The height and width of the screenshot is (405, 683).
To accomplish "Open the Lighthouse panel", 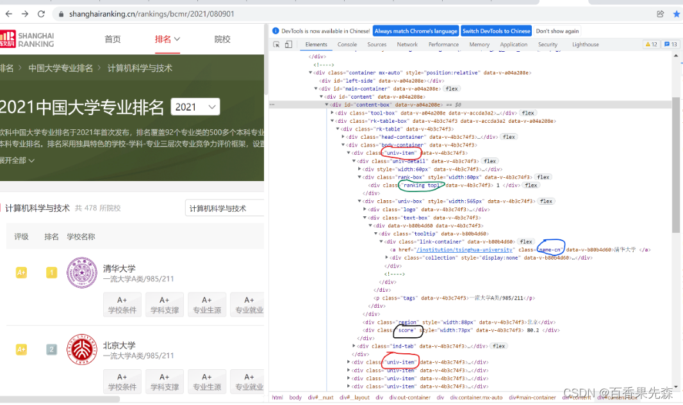I will pos(585,45).
